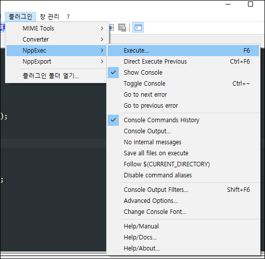Click the save recorded macro toolbar icon
The height and width of the screenshot is (259, 265).
click(x=122, y=28)
